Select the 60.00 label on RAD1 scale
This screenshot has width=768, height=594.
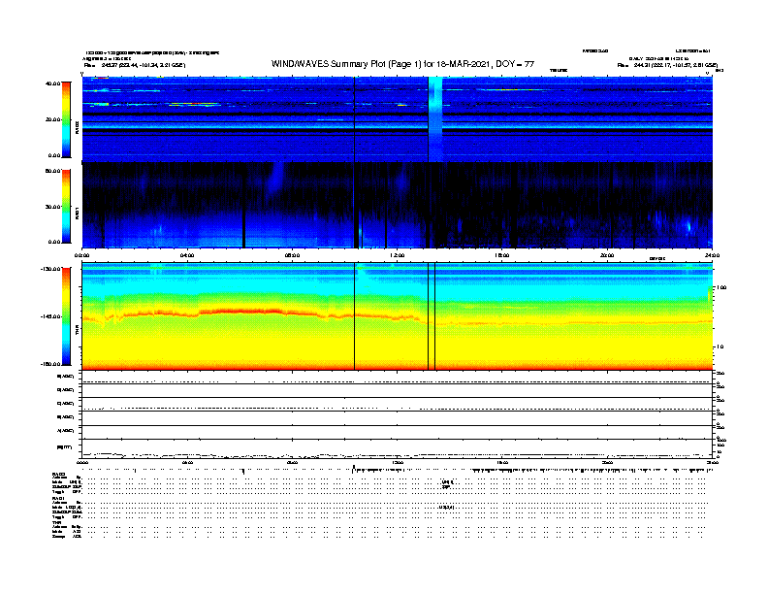52,171
